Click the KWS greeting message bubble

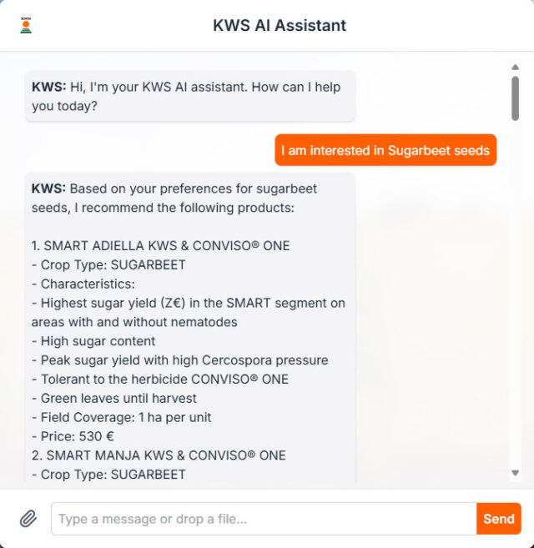(x=190, y=96)
